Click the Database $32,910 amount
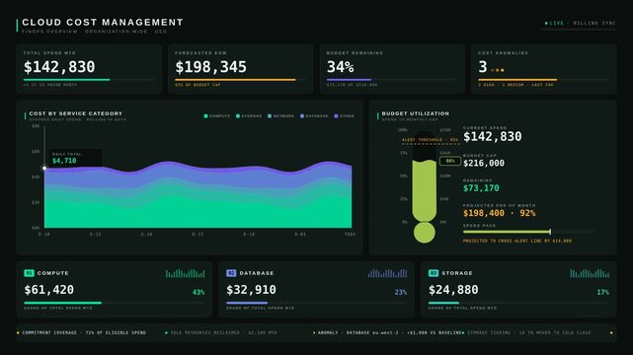The height and width of the screenshot is (355, 633). click(251, 290)
